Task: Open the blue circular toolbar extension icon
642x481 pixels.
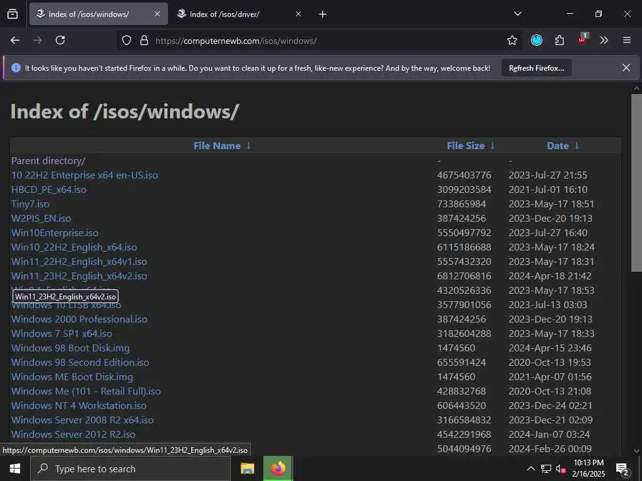Action: pos(537,40)
